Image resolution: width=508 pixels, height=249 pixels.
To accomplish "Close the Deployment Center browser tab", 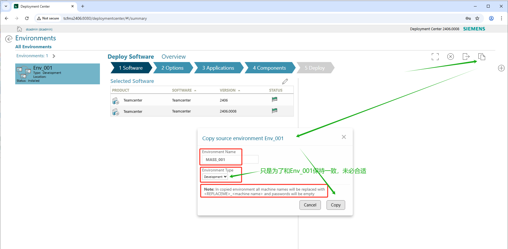I will tap(73, 6).
